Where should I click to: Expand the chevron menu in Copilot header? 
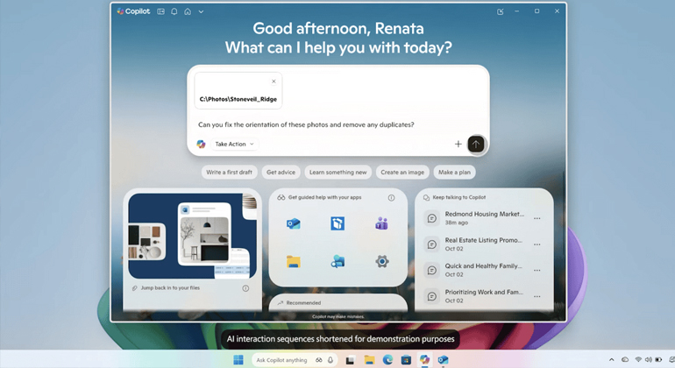tap(201, 11)
